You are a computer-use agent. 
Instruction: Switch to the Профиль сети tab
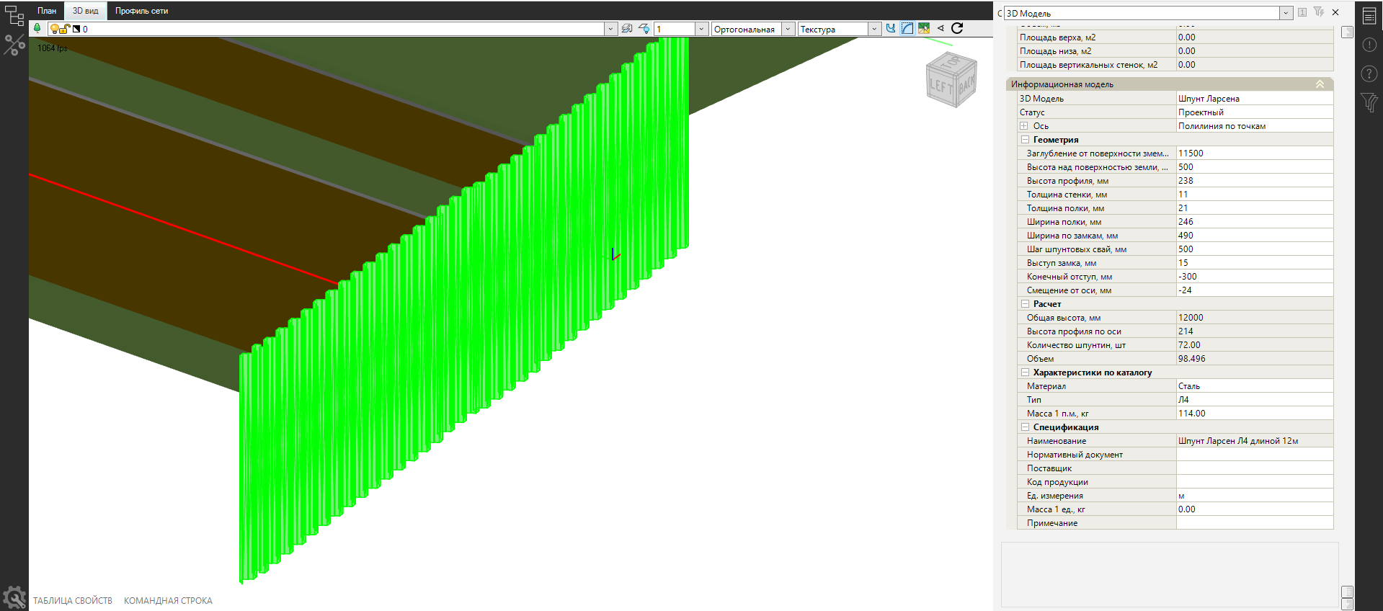coord(141,11)
